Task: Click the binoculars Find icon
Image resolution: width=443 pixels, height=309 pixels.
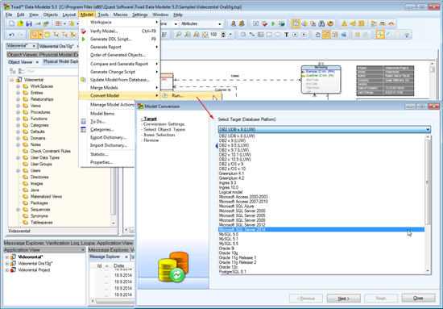Action: [321, 23]
